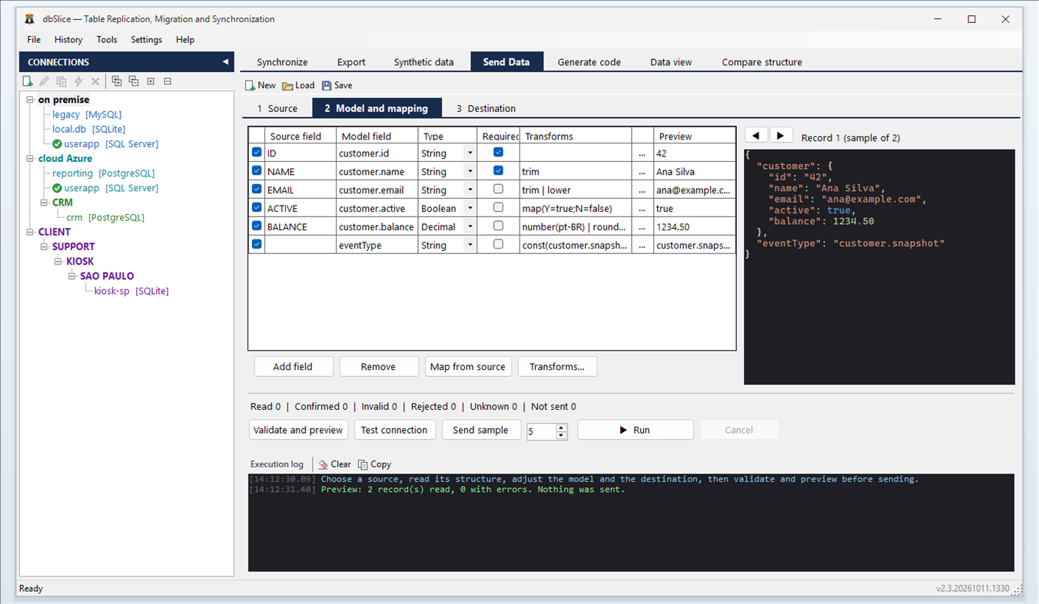Open transform editor ellipsis for the EMAIL row
The image size is (1039, 604).
pos(642,190)
